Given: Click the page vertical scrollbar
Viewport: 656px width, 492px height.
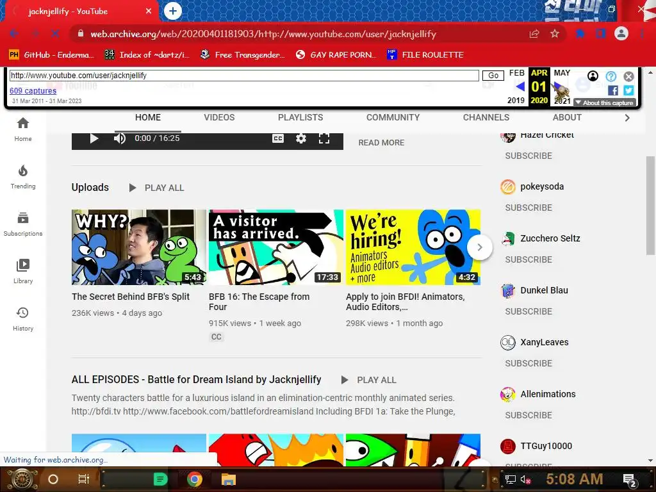Looking at the screenshot, I should 650,205.
